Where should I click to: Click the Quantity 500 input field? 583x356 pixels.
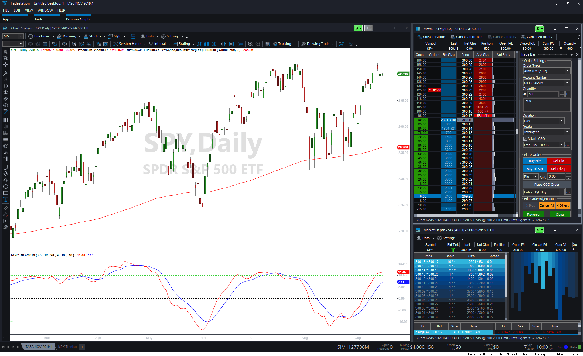543,94
